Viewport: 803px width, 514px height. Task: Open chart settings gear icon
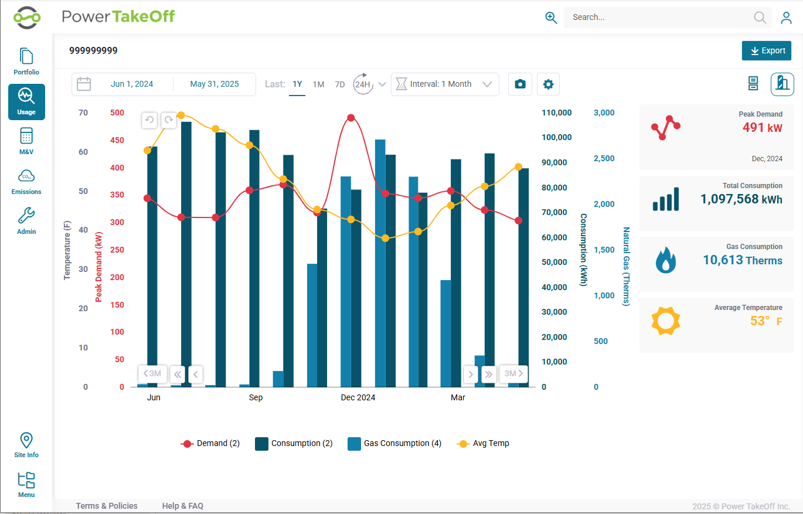click(548, 84)
